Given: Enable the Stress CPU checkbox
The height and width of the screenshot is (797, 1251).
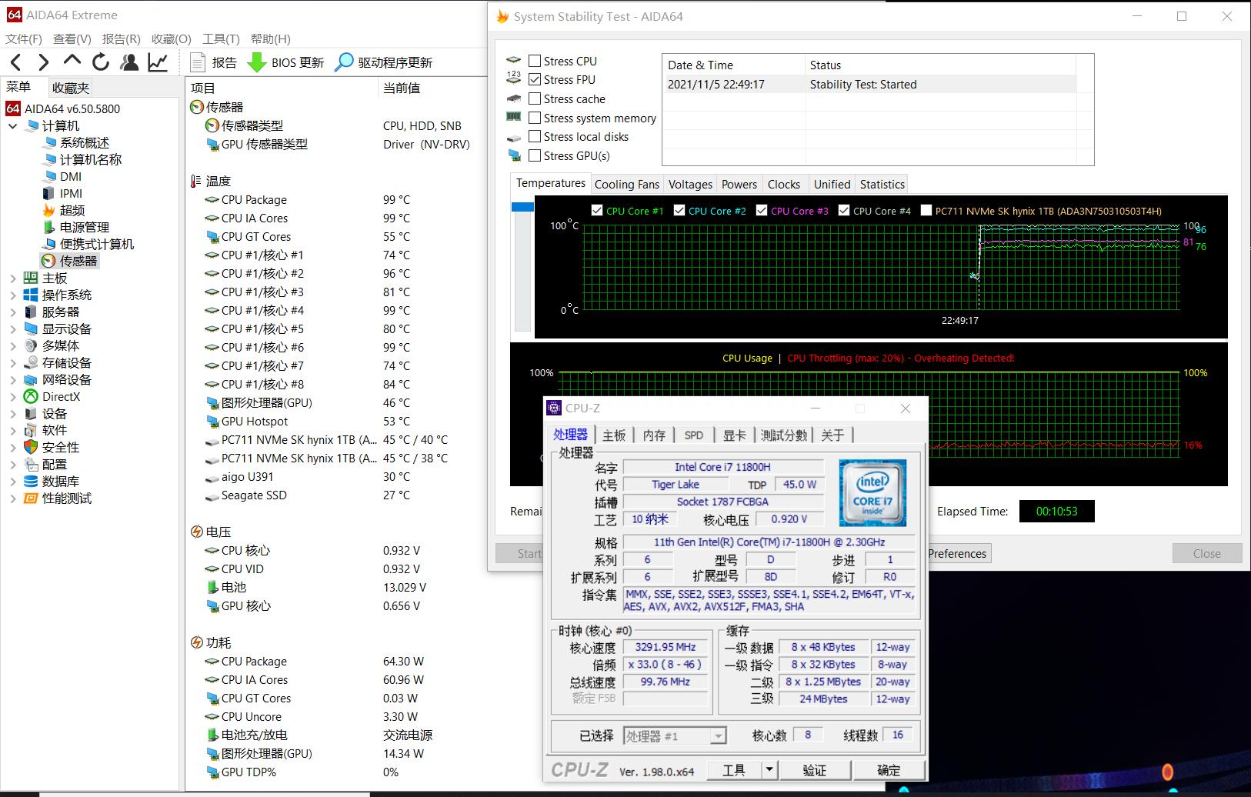Looking at the screenshot, I should point(534,60).
